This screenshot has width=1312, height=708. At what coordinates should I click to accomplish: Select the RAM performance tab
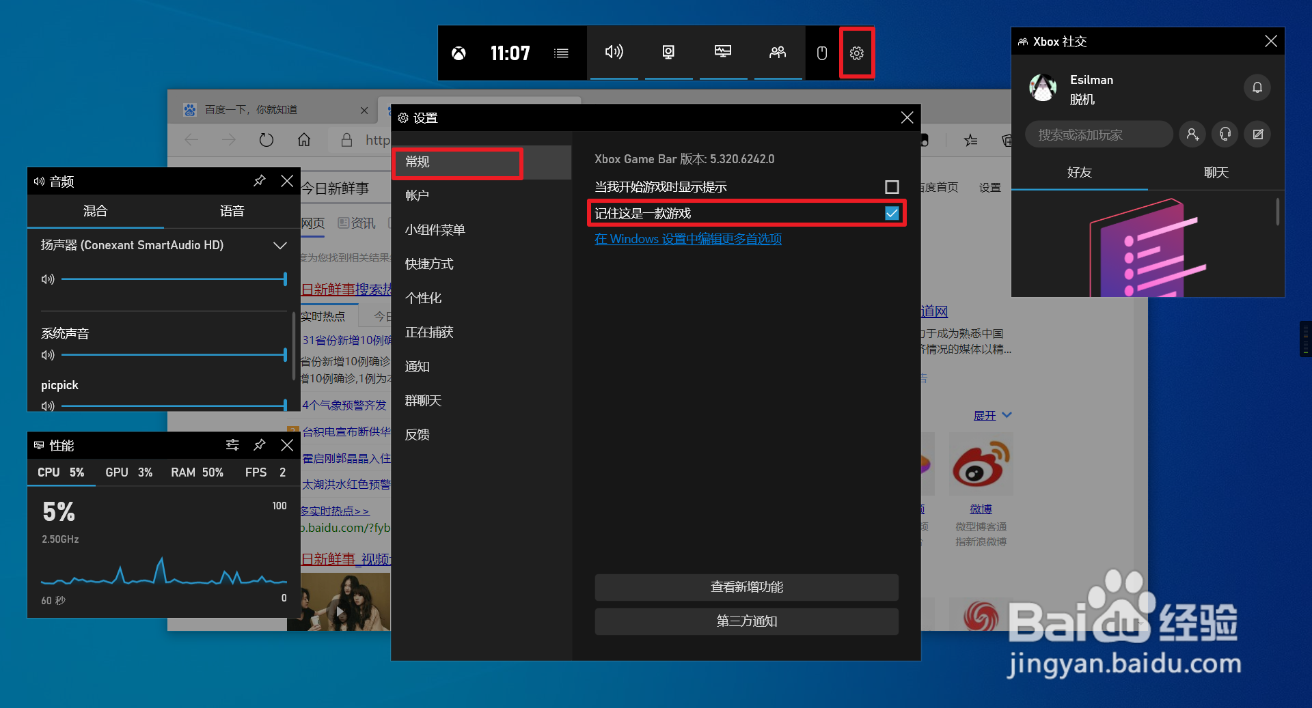(197, 472)
